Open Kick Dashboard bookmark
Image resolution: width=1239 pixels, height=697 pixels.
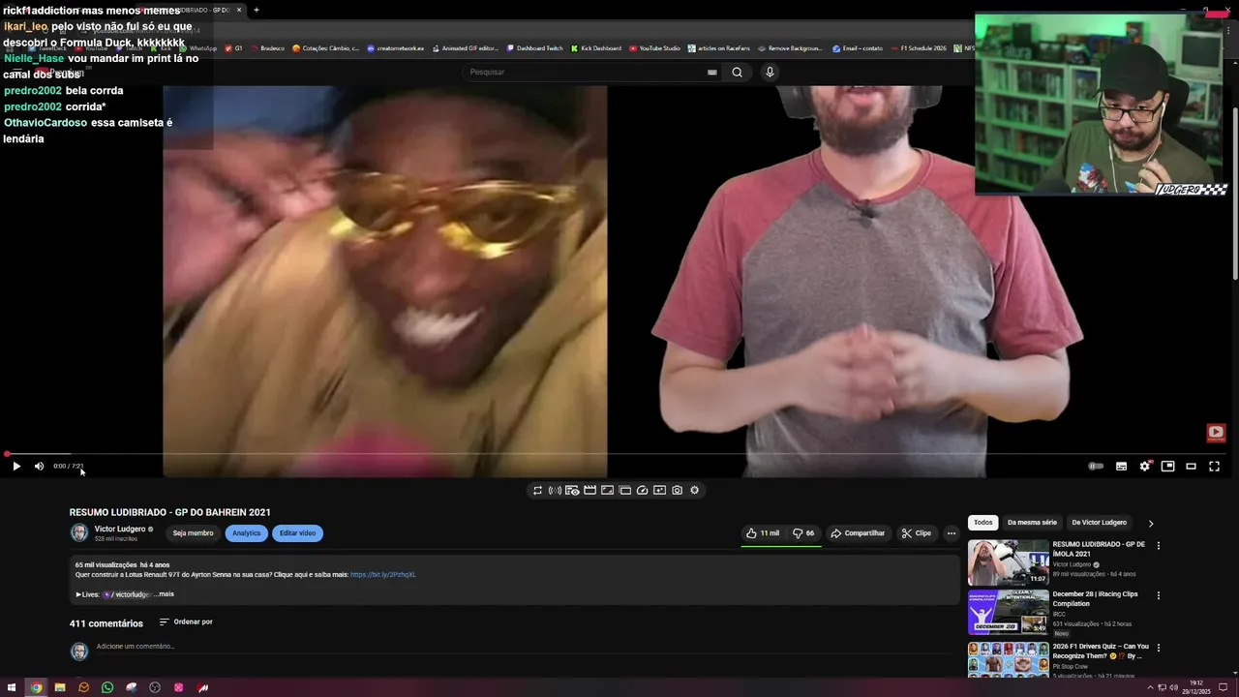point(596,48)
